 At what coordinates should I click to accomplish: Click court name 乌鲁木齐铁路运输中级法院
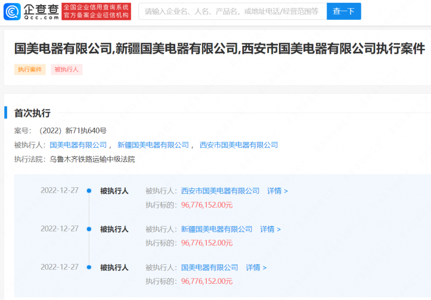pyautogui.click(x=92, y=159)
